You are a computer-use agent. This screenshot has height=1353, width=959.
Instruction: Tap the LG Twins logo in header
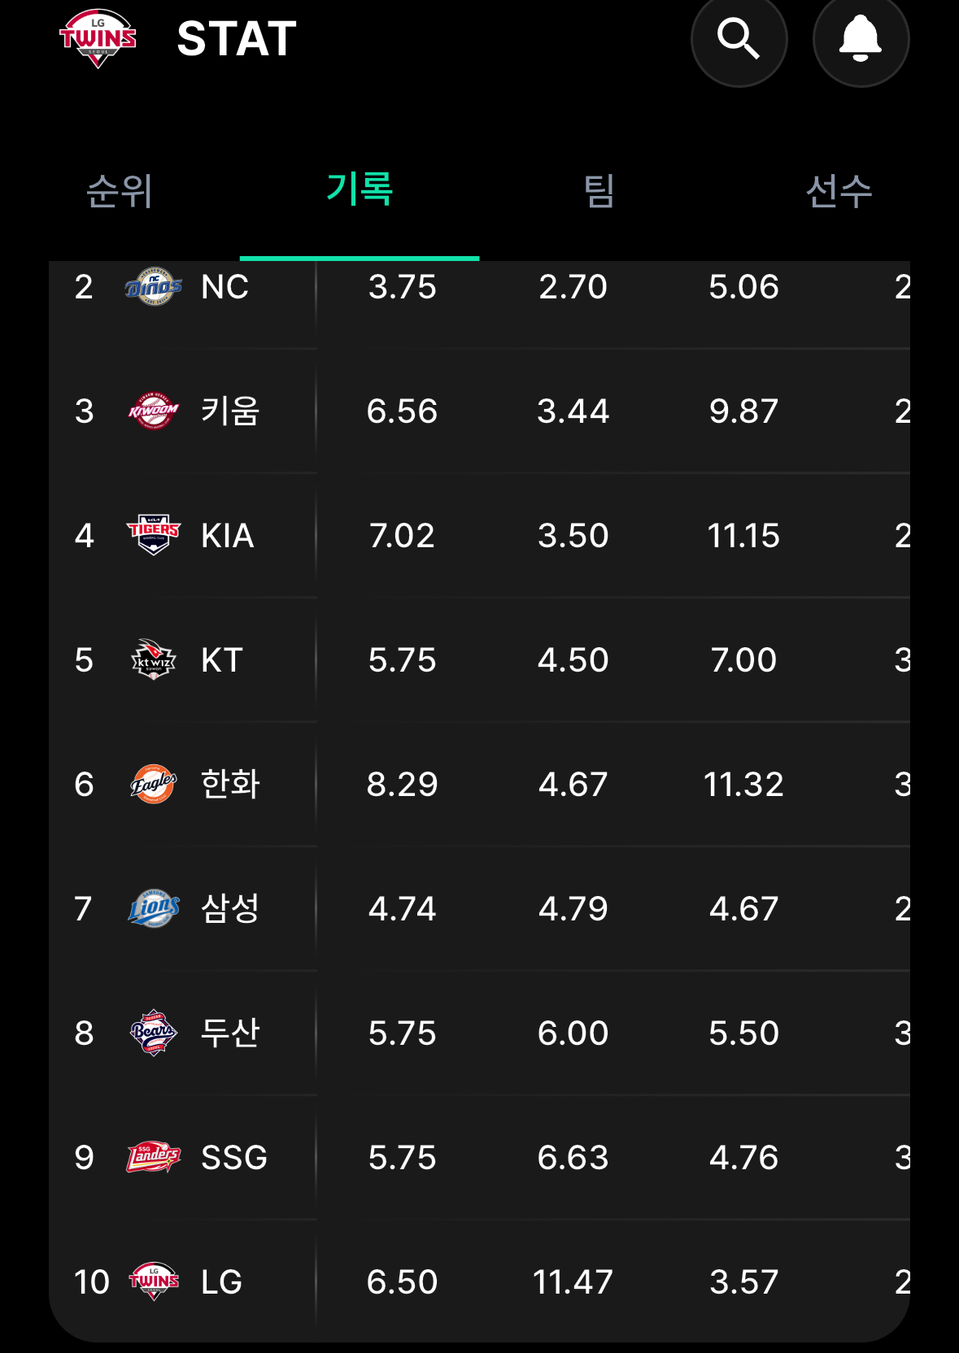(98, 39)
